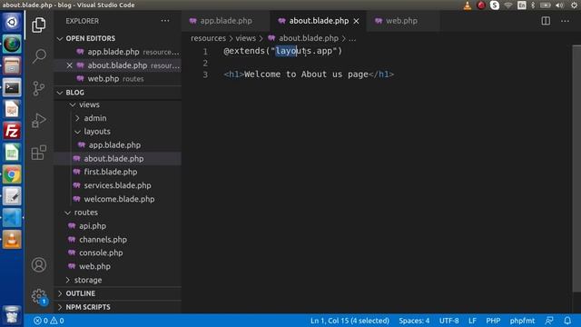581x327 pixels.
Task: Open the Source Control view
Action: pos(38,88)
